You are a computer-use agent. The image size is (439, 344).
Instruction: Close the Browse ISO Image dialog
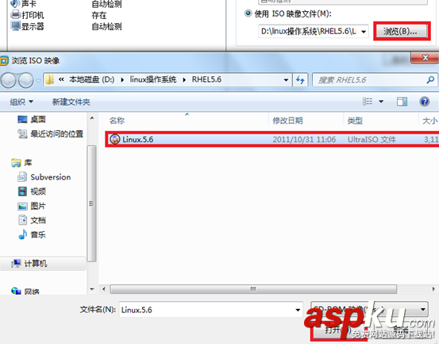425,58
